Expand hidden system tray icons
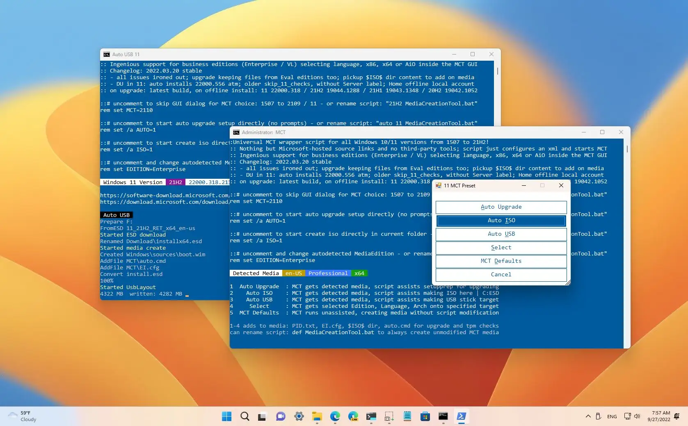The height and width of the screenshot is (426, 688). click(x=588, y=417)
